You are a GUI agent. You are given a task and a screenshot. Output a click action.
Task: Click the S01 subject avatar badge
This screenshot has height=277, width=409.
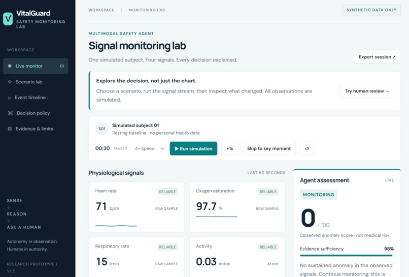click(x=101, y=129)
